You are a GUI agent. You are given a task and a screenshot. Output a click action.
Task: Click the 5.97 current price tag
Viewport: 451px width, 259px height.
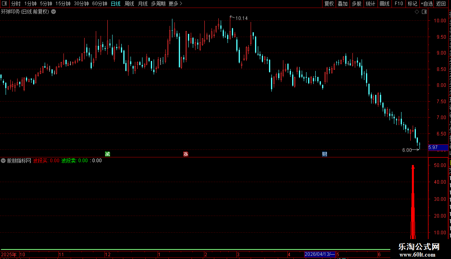(x=438, y=147)
